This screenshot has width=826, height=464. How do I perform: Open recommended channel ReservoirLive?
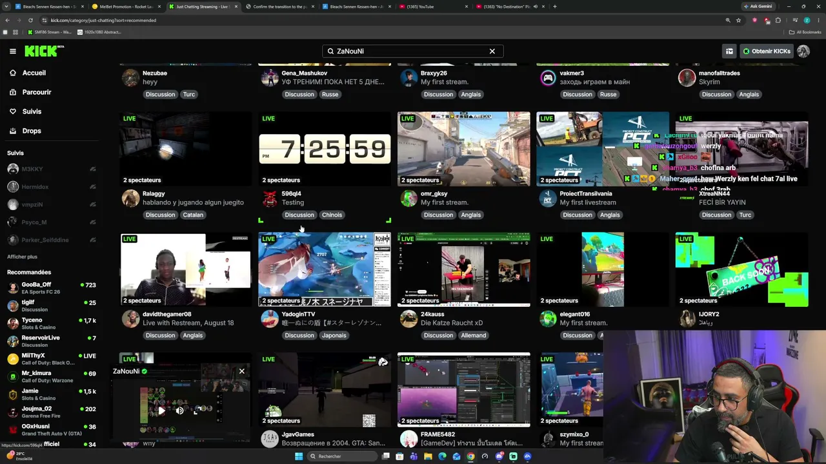52,341
